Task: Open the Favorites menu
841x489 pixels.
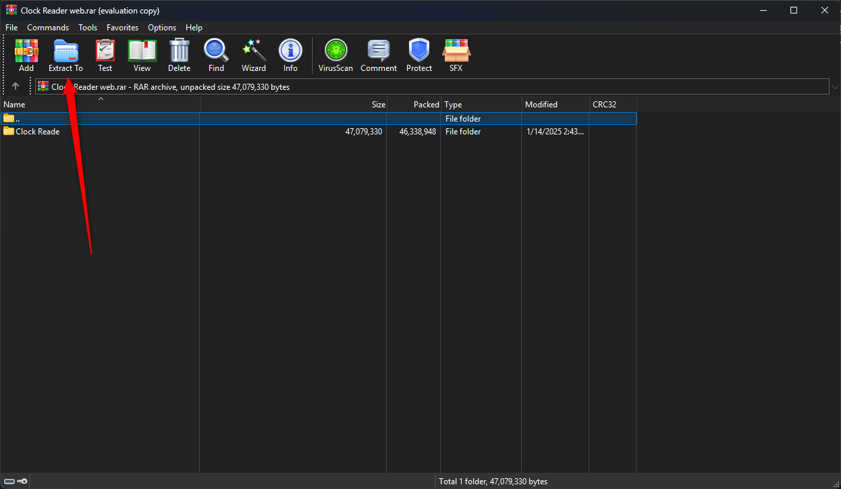Action: click(122, 28)
